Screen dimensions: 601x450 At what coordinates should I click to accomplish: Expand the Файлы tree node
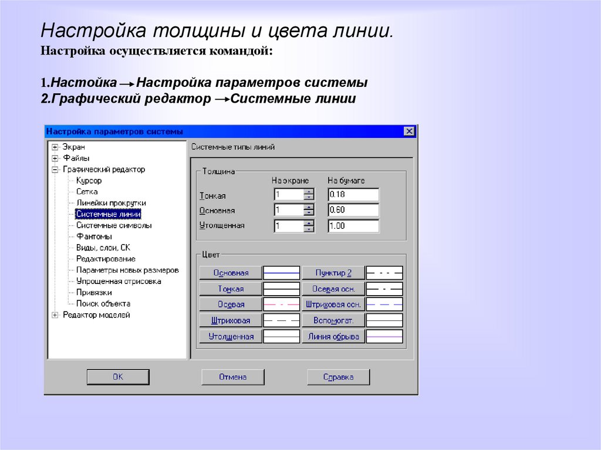(55, 158)
